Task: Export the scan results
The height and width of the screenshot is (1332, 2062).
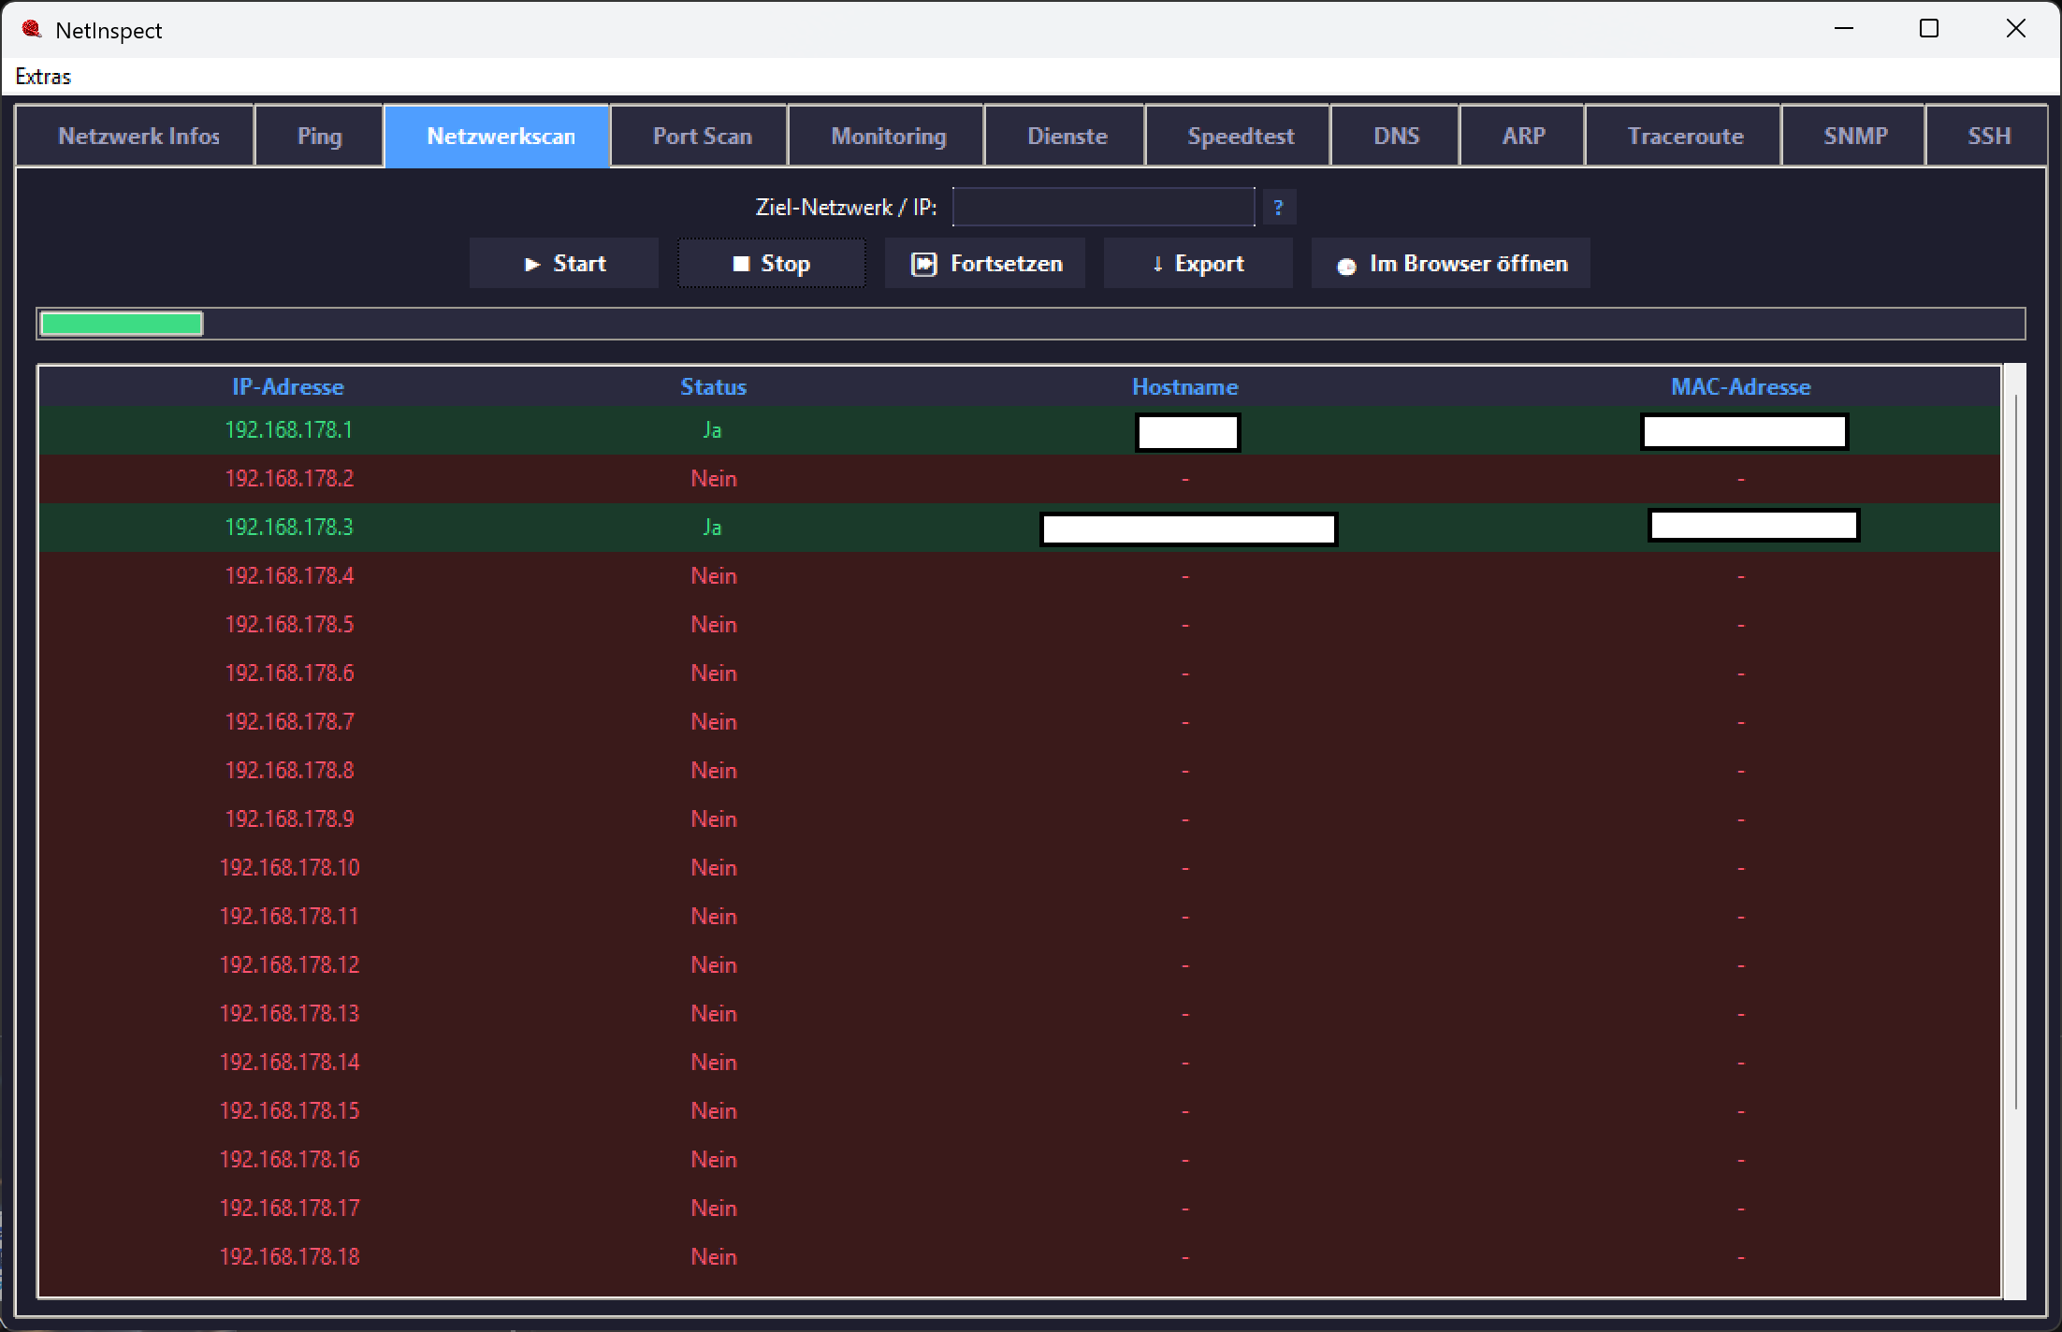Action: coord(1198,264)
